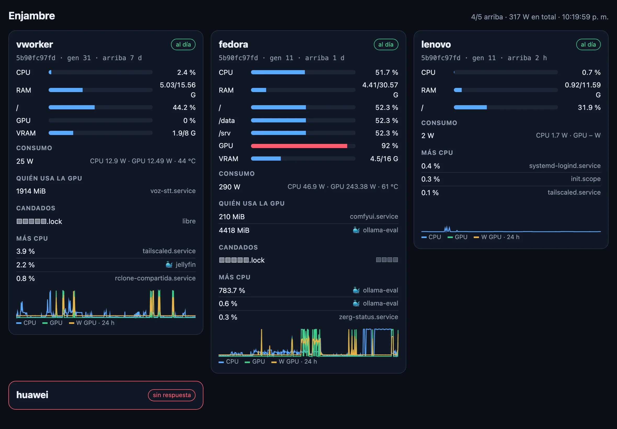Click the lenovo host name heading
This screenshot has width=617, height=429.
[x=436, y=44]
